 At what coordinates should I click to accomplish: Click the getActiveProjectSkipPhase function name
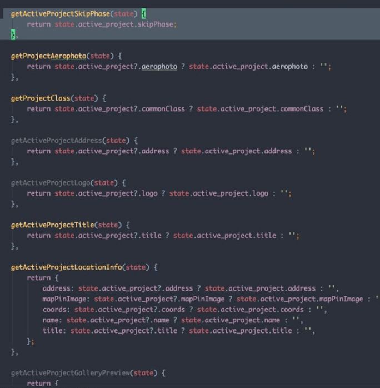[61, 13]
